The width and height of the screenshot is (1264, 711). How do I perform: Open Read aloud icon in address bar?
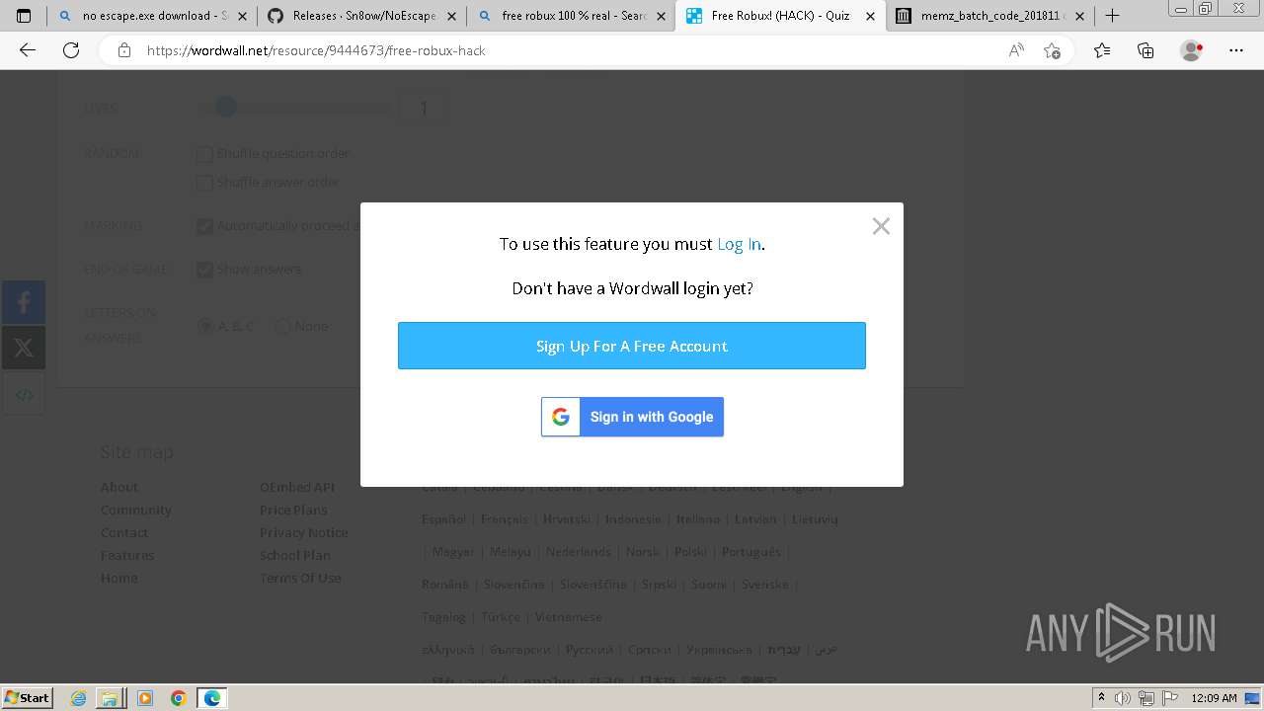pos(1016,50)
